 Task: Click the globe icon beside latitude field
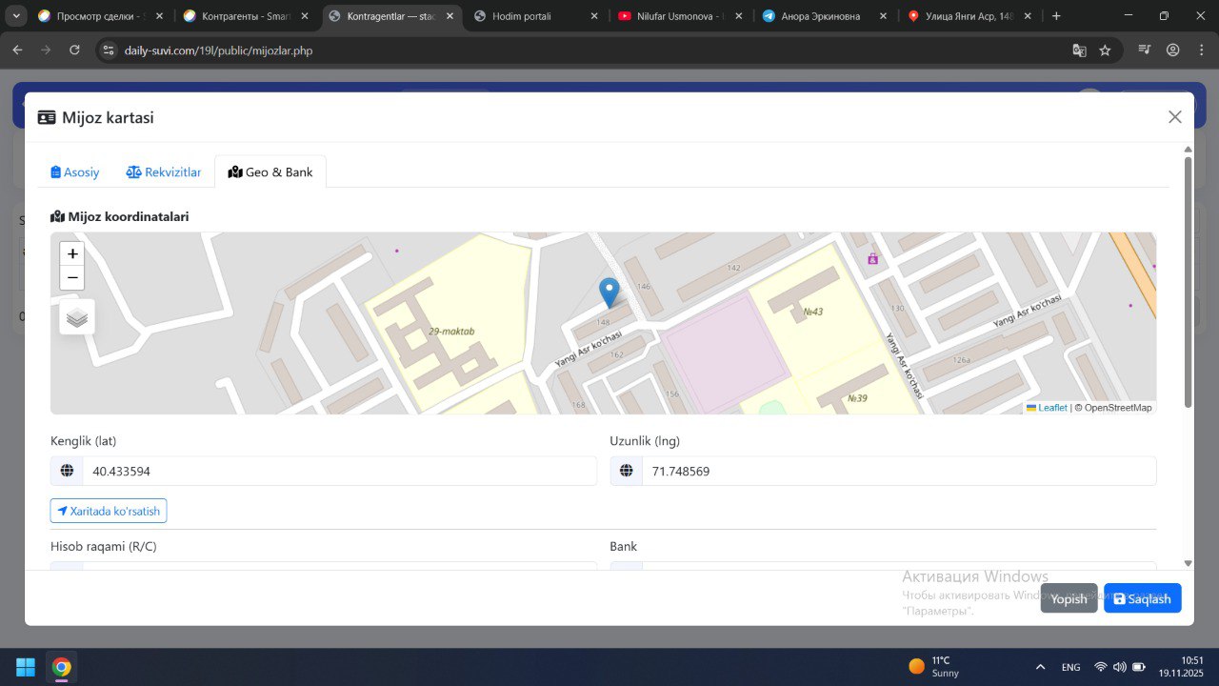[x=67, y=471]
